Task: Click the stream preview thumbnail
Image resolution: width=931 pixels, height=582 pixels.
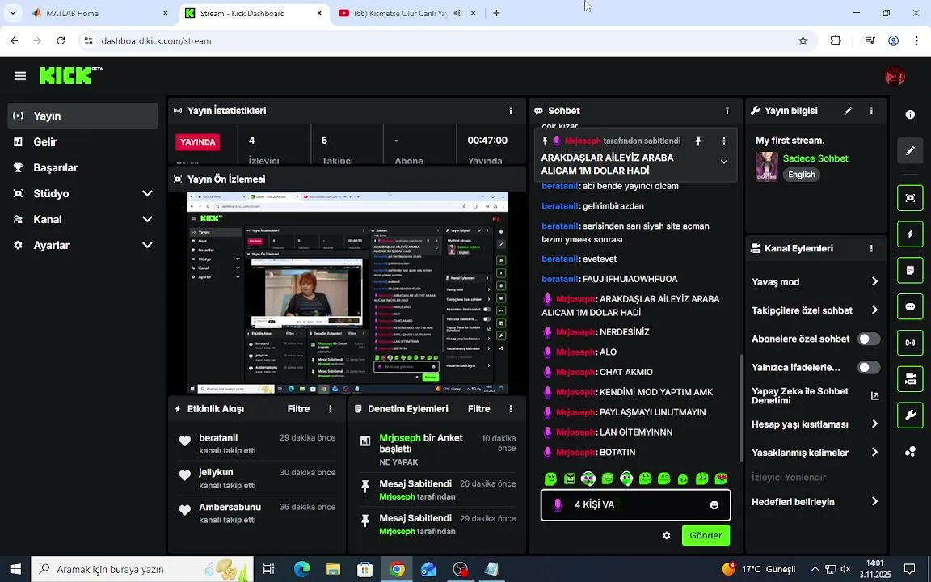Action: (x=348, y=292)
